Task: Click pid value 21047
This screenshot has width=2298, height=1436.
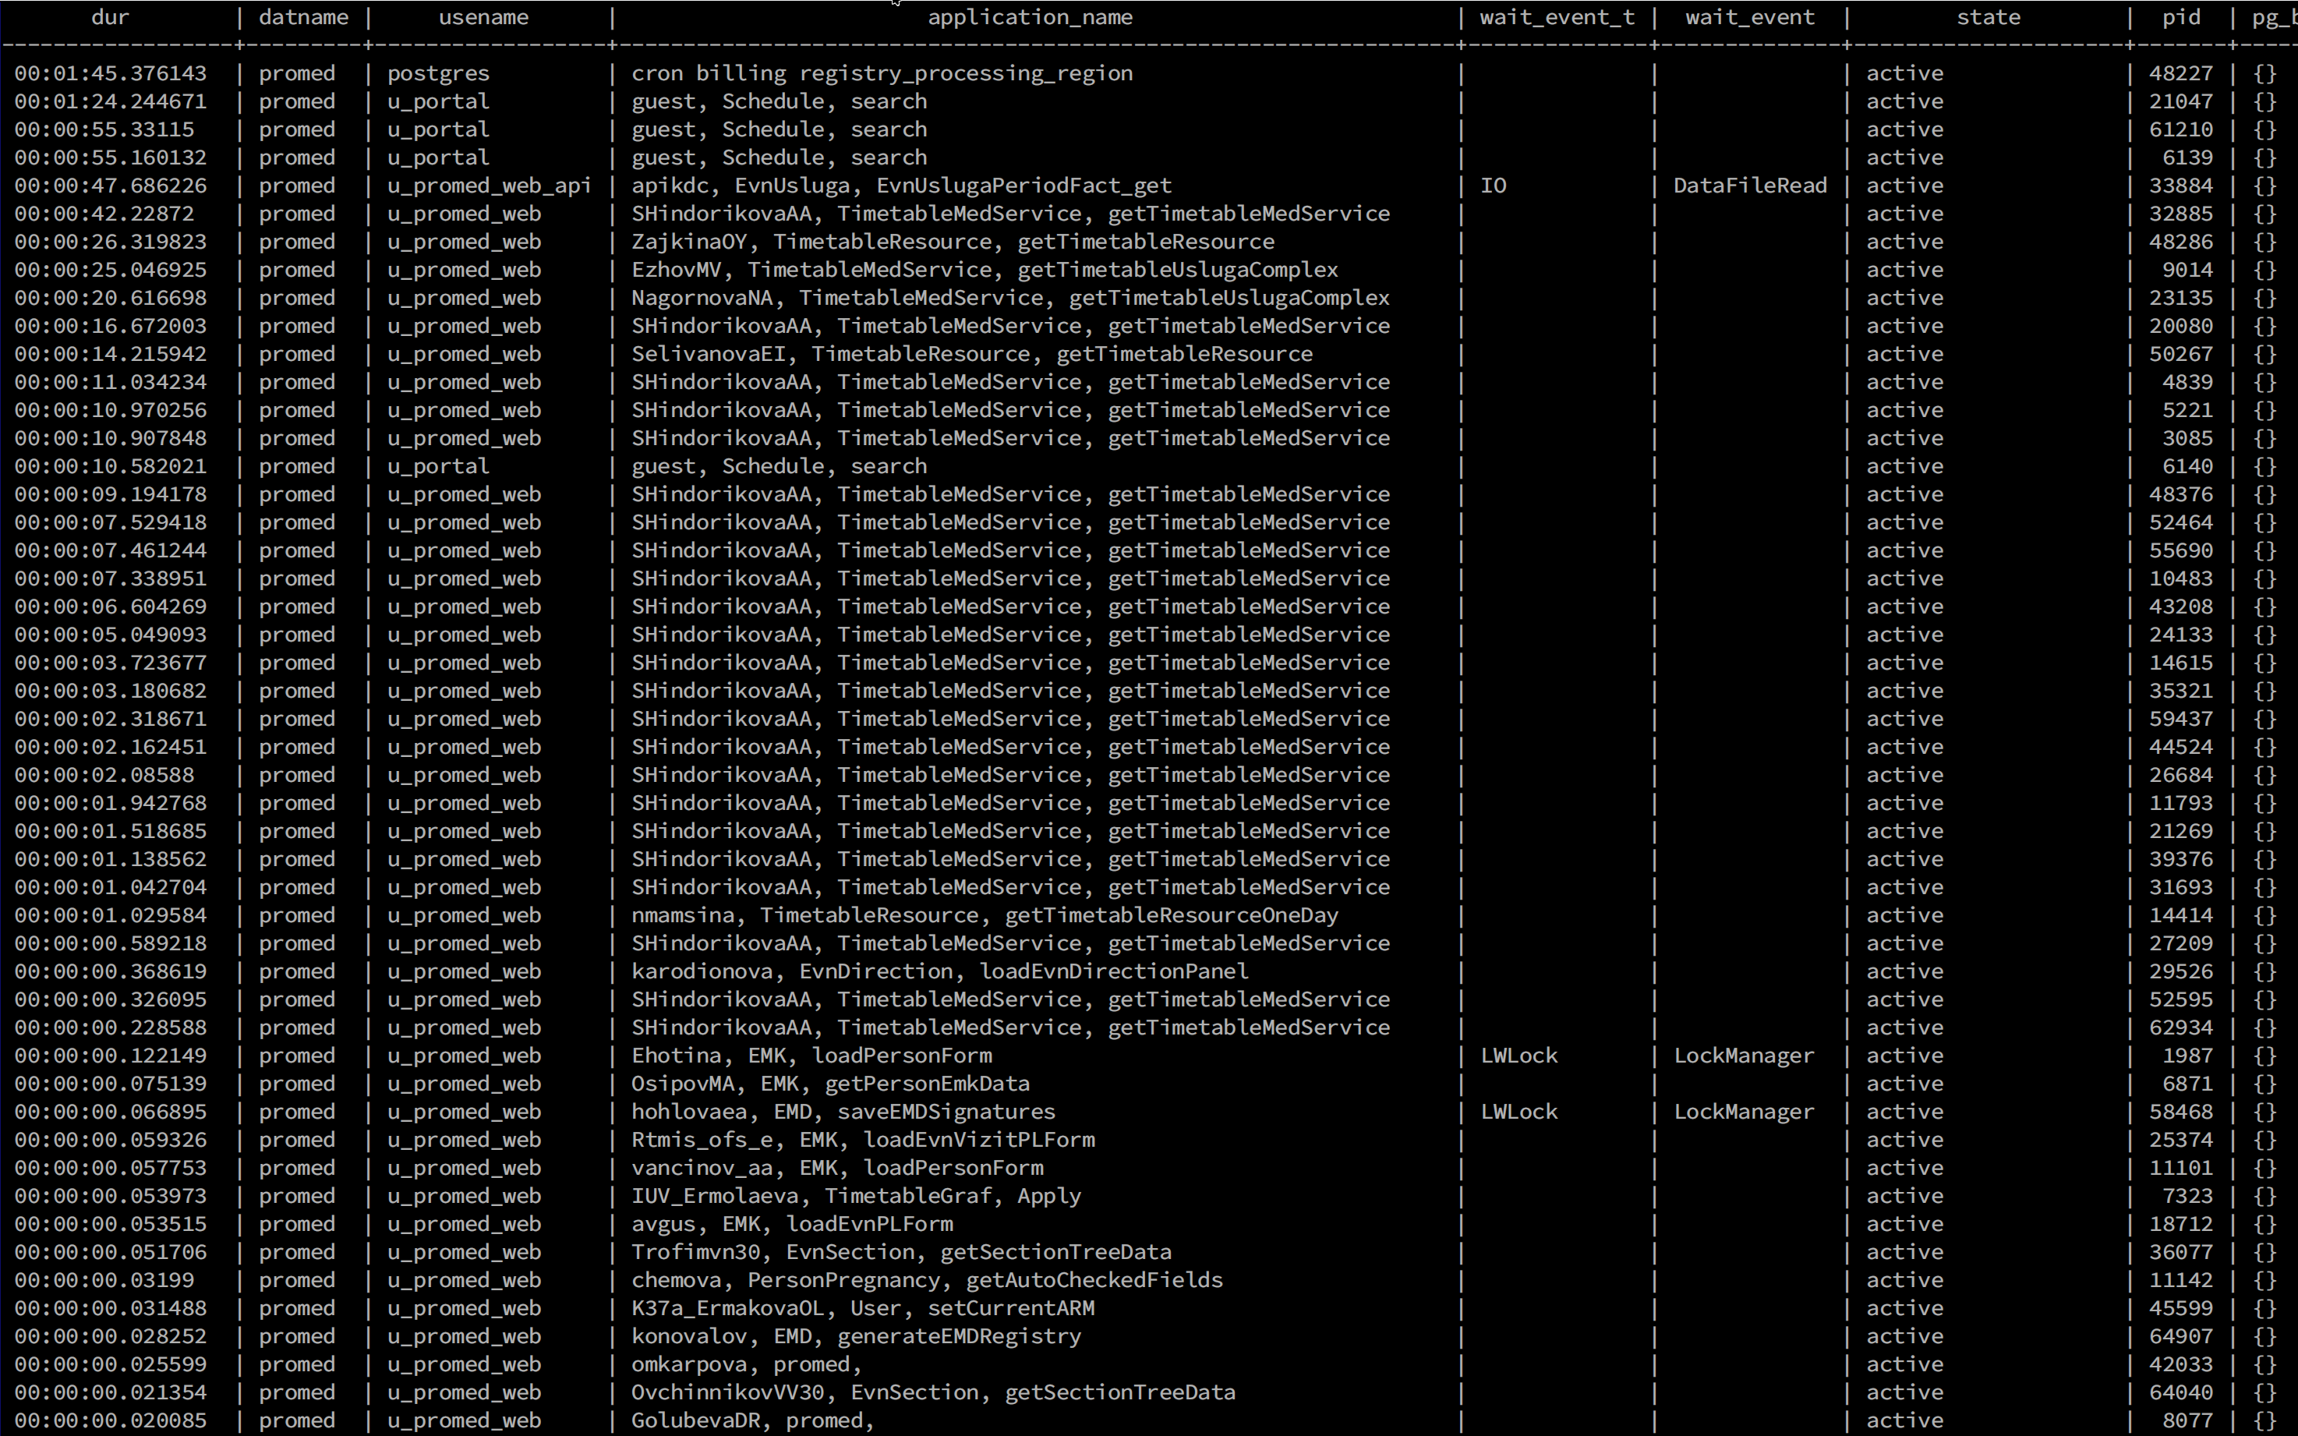Action: point(2181,101)
